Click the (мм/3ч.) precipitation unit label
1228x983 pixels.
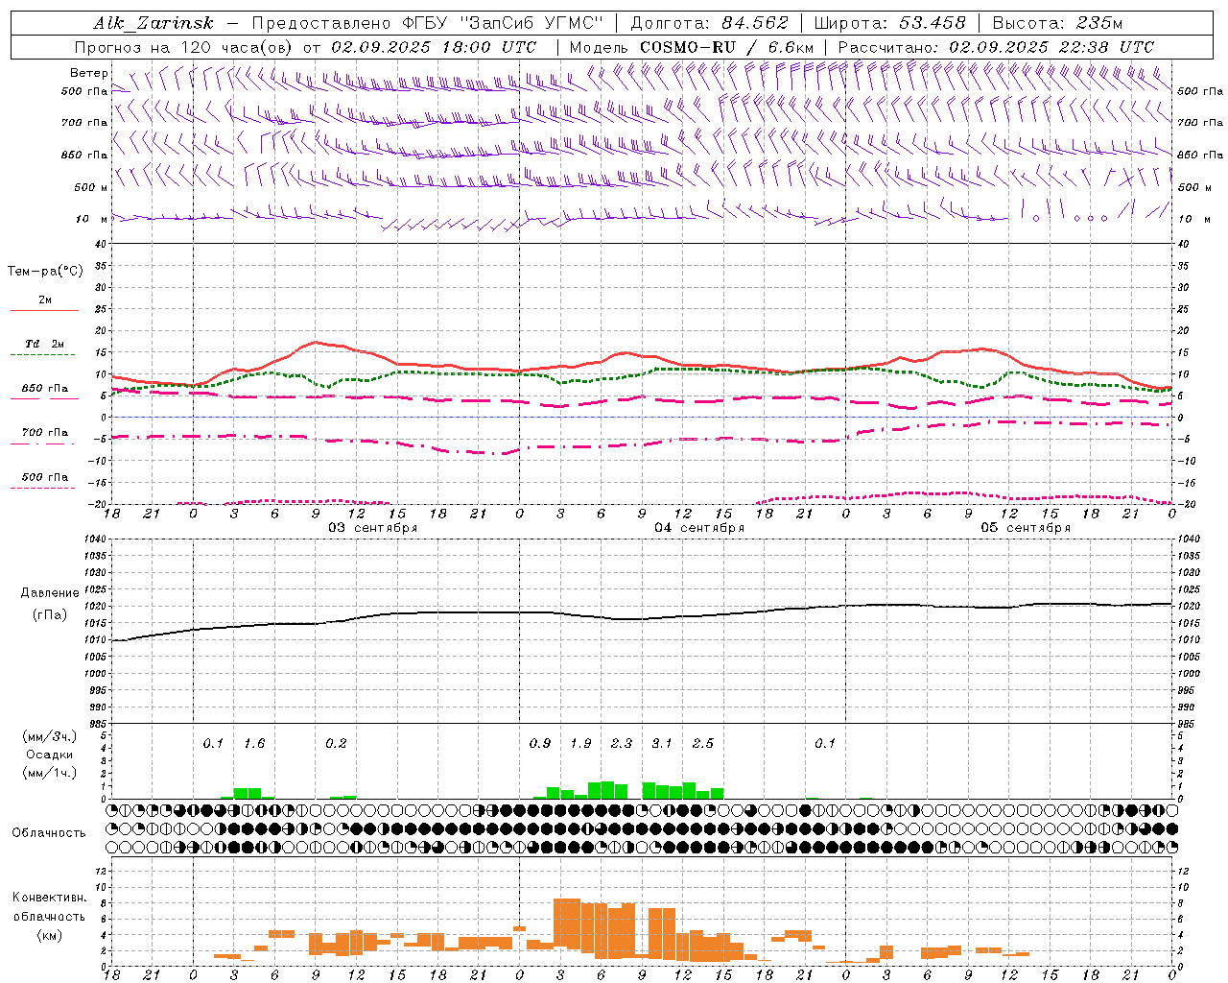[49, 736]
